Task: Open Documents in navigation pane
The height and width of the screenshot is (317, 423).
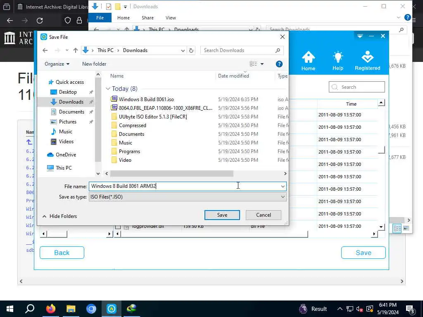Action: coord(71,111)
